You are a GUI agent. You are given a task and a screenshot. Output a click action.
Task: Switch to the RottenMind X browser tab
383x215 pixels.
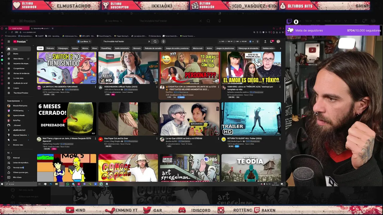41,28
